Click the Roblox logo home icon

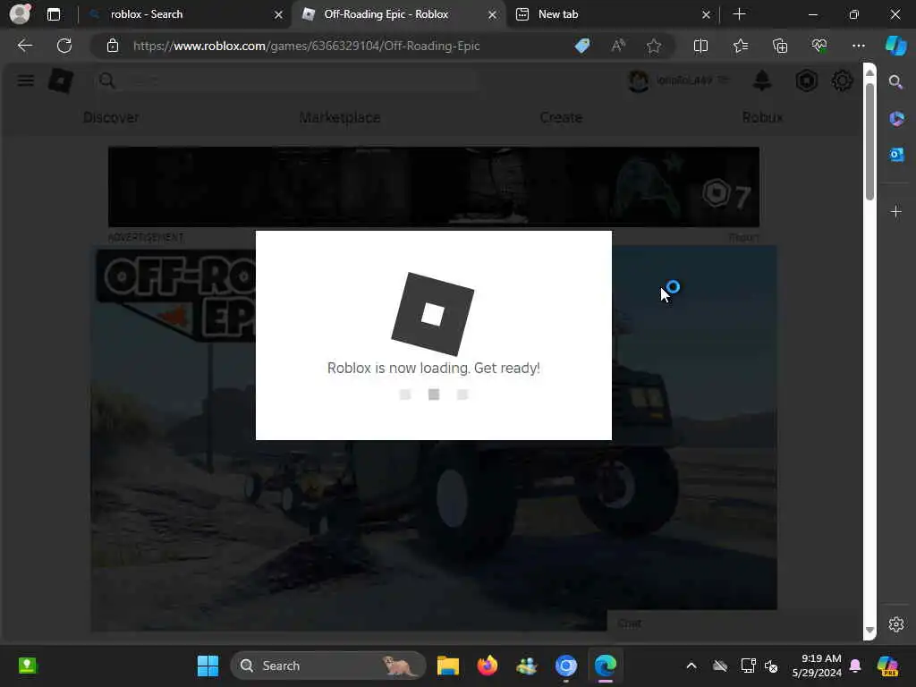[60, 81]
